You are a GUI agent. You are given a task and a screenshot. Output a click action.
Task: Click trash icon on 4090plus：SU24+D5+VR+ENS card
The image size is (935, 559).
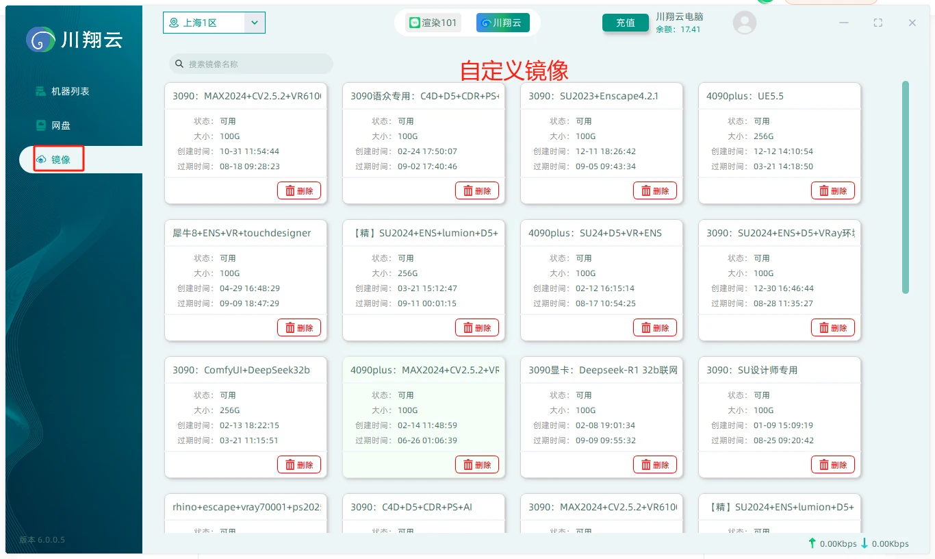tap(646, 328)
